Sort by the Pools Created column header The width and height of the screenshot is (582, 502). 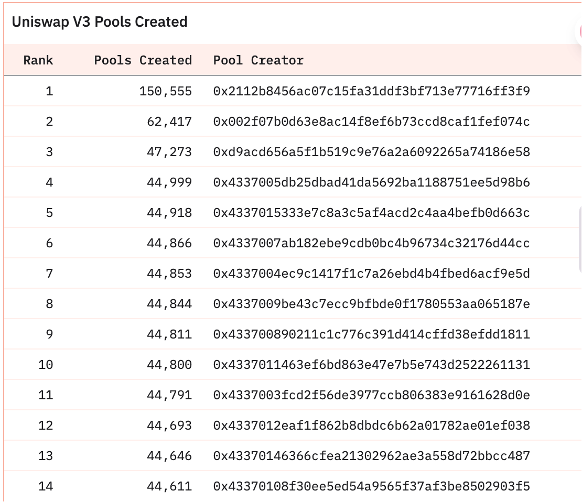[x=143, y=60]
